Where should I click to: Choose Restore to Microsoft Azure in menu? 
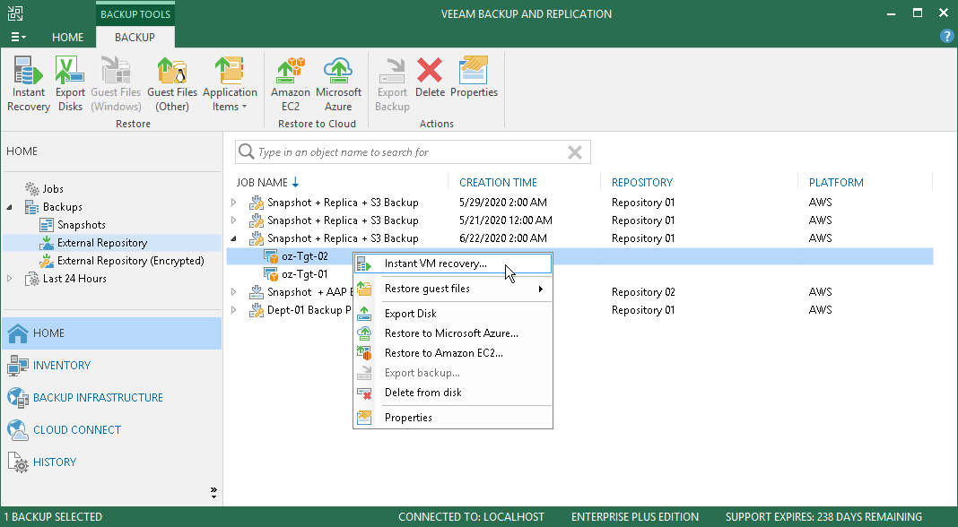pos(453,333)
